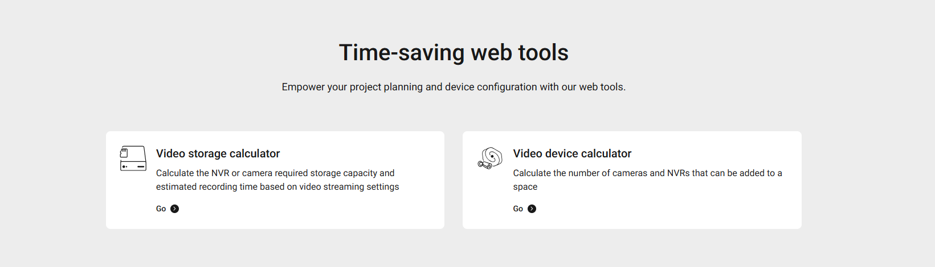Click the video storage drive icon

click(133, 158)
